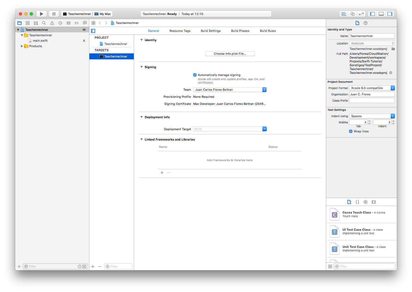Add a linked framework with plus button
The image size is (412, 292).
[x=162, y=172]
